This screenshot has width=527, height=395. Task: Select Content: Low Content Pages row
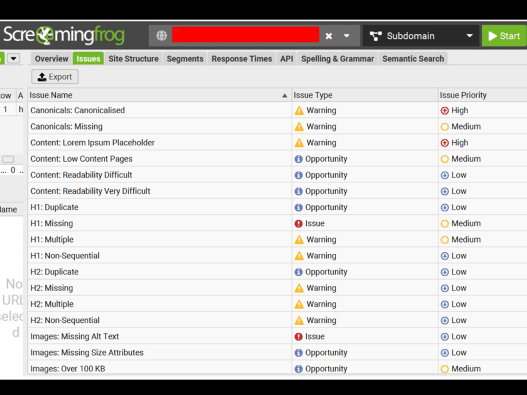tap(277, 159)
